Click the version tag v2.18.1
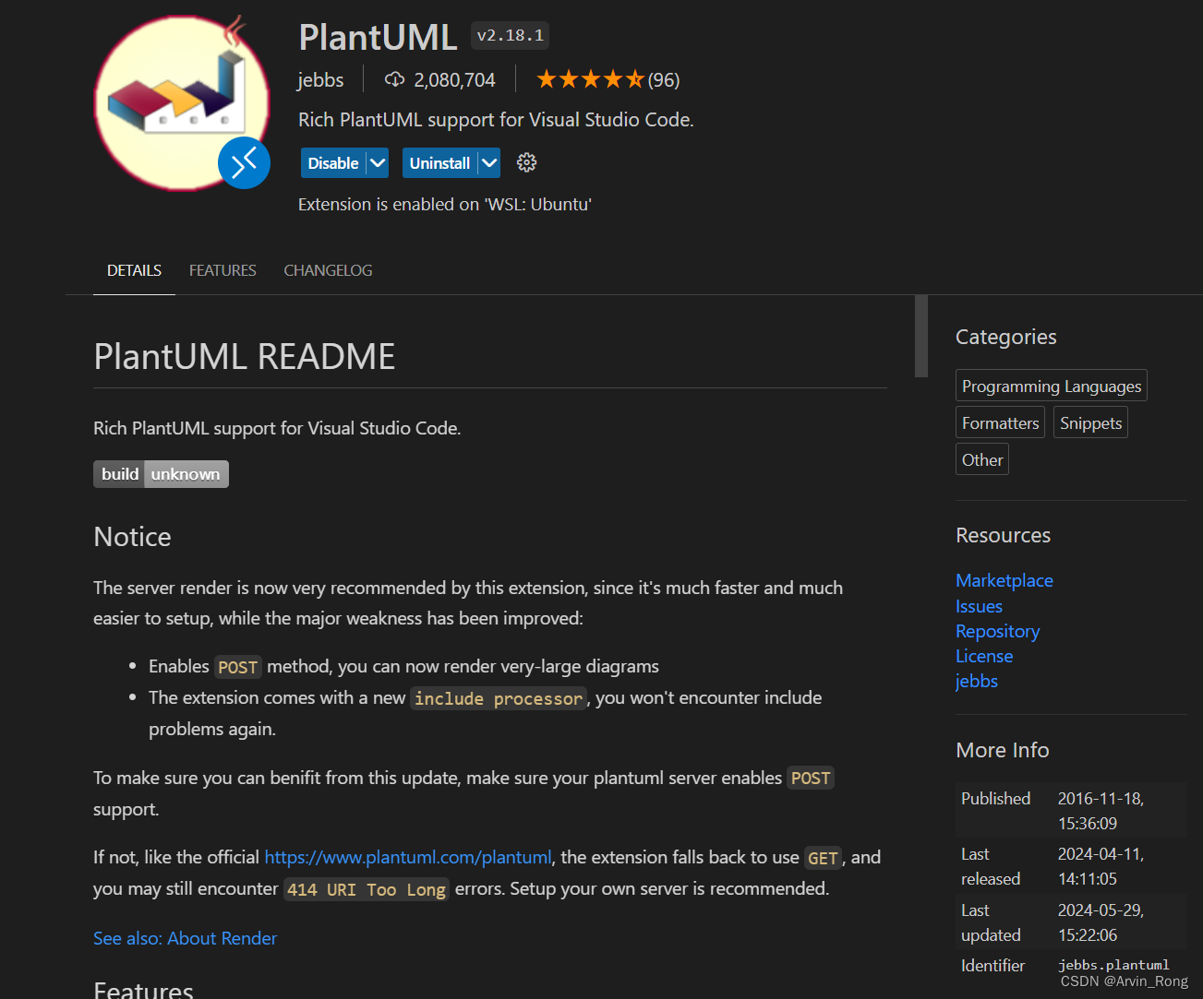The height and width of the screenshot is (999, 1203). (x=511, y=36)
